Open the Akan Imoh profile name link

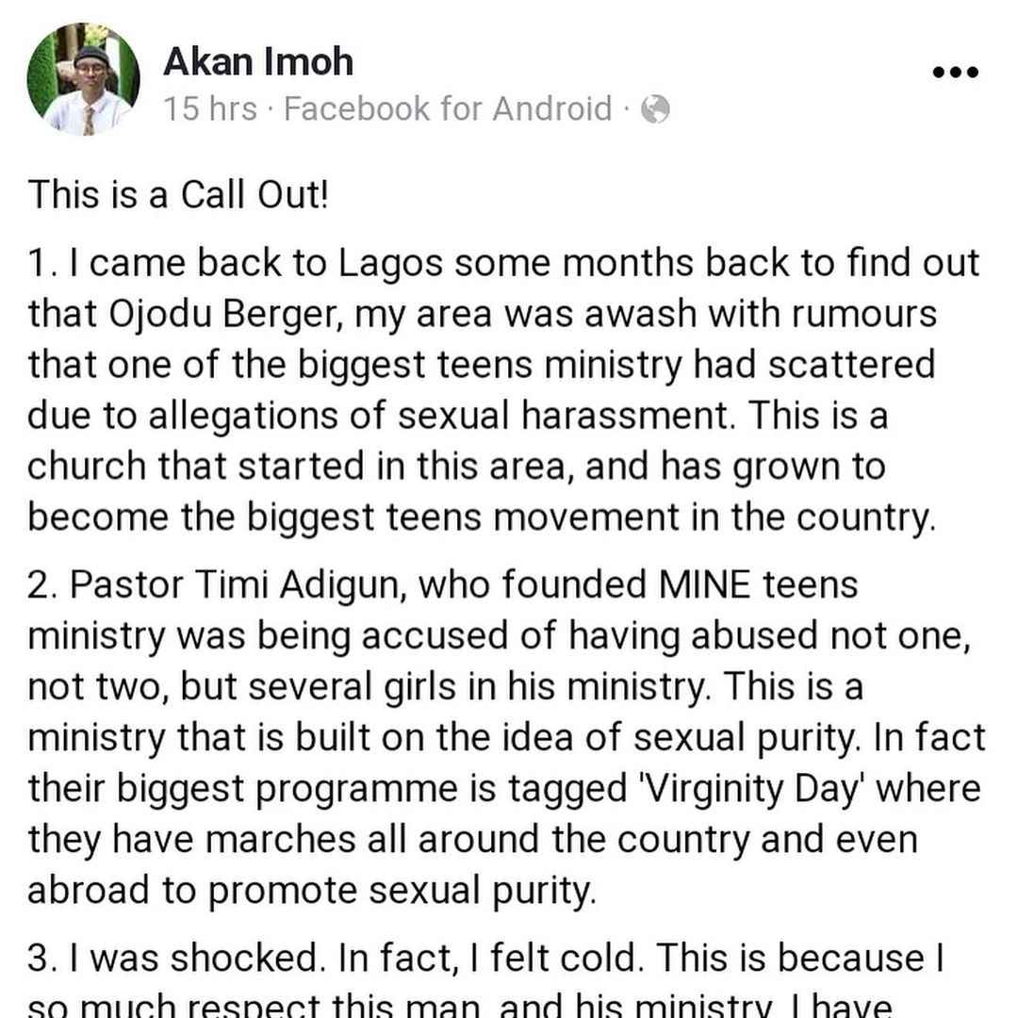click(x=257, y=62)
